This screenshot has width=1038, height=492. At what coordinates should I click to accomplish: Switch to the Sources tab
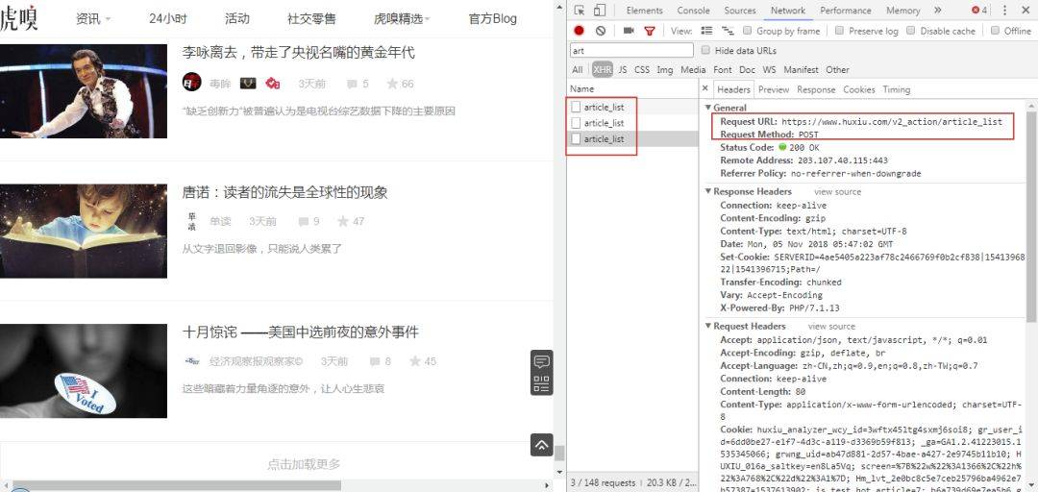point(740,10)
